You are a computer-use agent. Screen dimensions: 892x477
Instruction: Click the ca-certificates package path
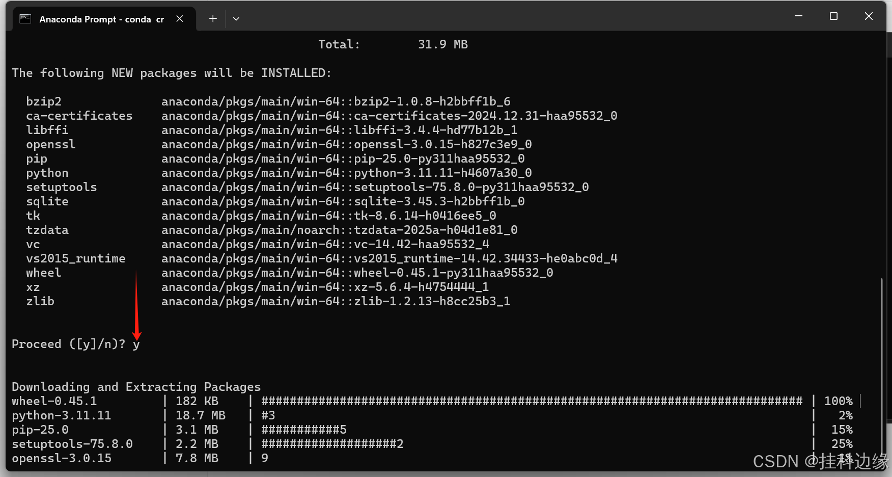point(389,116)
